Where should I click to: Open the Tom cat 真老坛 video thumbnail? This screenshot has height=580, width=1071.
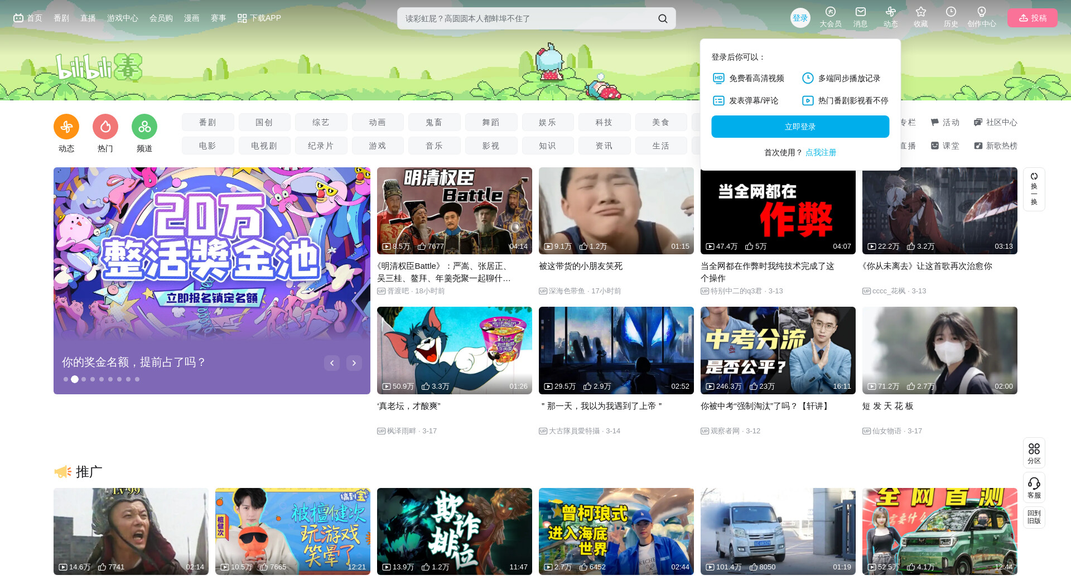click(x=455, y=350)
